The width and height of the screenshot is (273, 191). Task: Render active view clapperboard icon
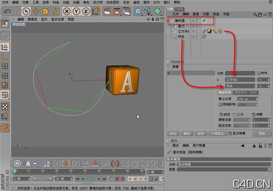107,12
